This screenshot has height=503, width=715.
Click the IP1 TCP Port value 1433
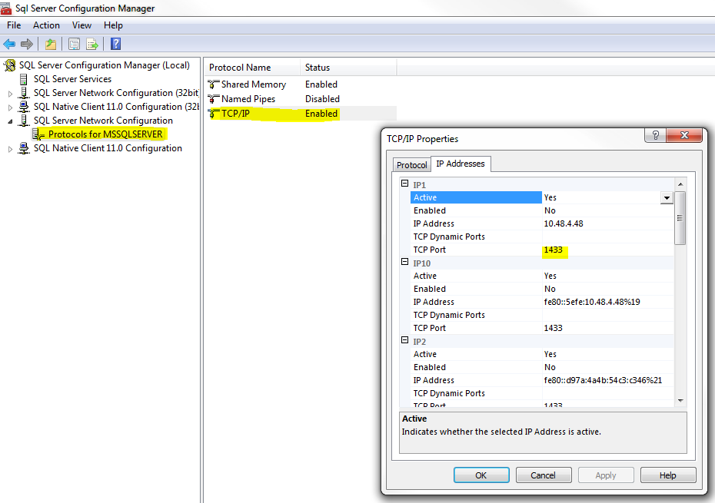pyautogui.click(x=553, y=250)
